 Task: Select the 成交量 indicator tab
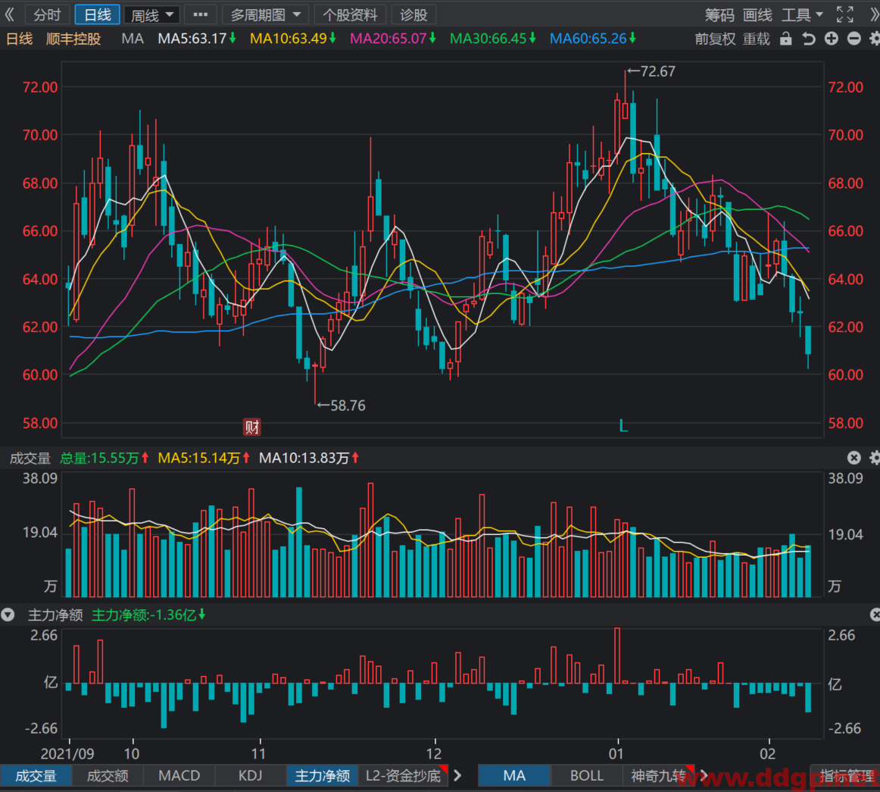pos(36,776)
